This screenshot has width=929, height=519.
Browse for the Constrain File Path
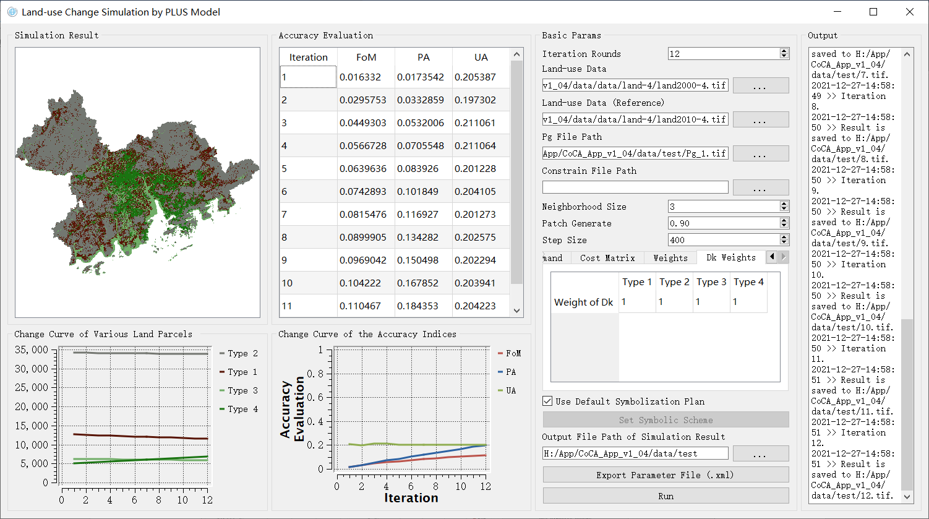coord(760,187)
